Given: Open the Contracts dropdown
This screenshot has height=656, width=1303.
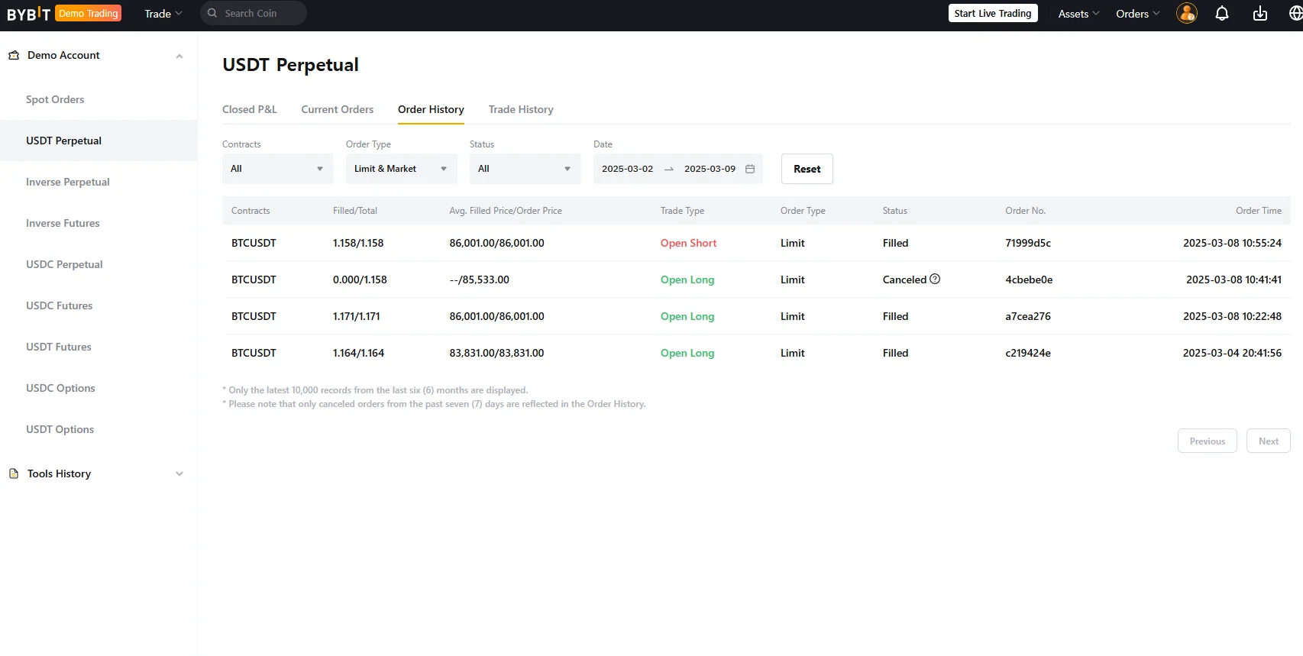Looking at the screenshot, I should point(277,169).
